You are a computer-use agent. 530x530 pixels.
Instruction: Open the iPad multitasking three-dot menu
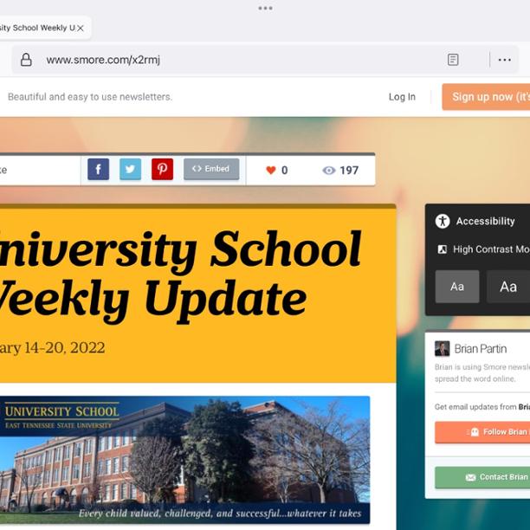(265, 8)
